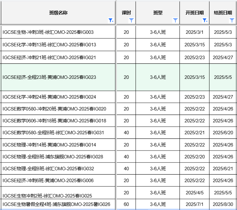237x210 pixels.
Task: Select cell IGCSE经济-冲刺21班-徐汇OMO-2025春IG021
Action: 58,57
